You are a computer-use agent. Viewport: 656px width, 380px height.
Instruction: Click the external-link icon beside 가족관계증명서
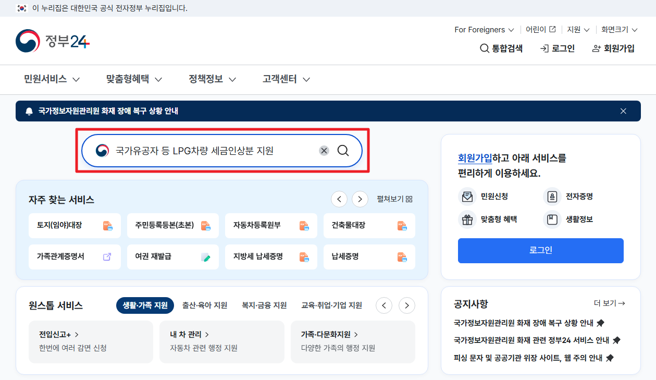point(106,256)
